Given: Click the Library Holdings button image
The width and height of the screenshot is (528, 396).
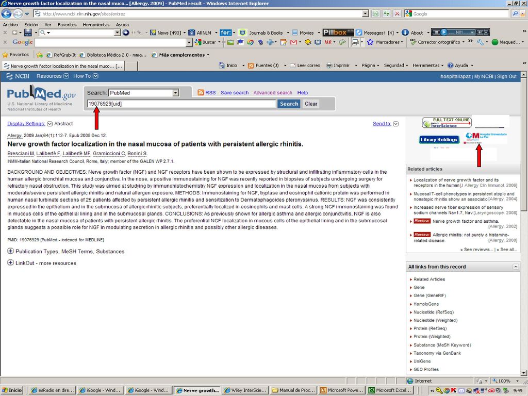Looking at the screenshot, I should point(439,139).
